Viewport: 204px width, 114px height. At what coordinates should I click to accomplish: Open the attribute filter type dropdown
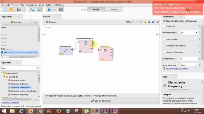click(x=189, y=33)
